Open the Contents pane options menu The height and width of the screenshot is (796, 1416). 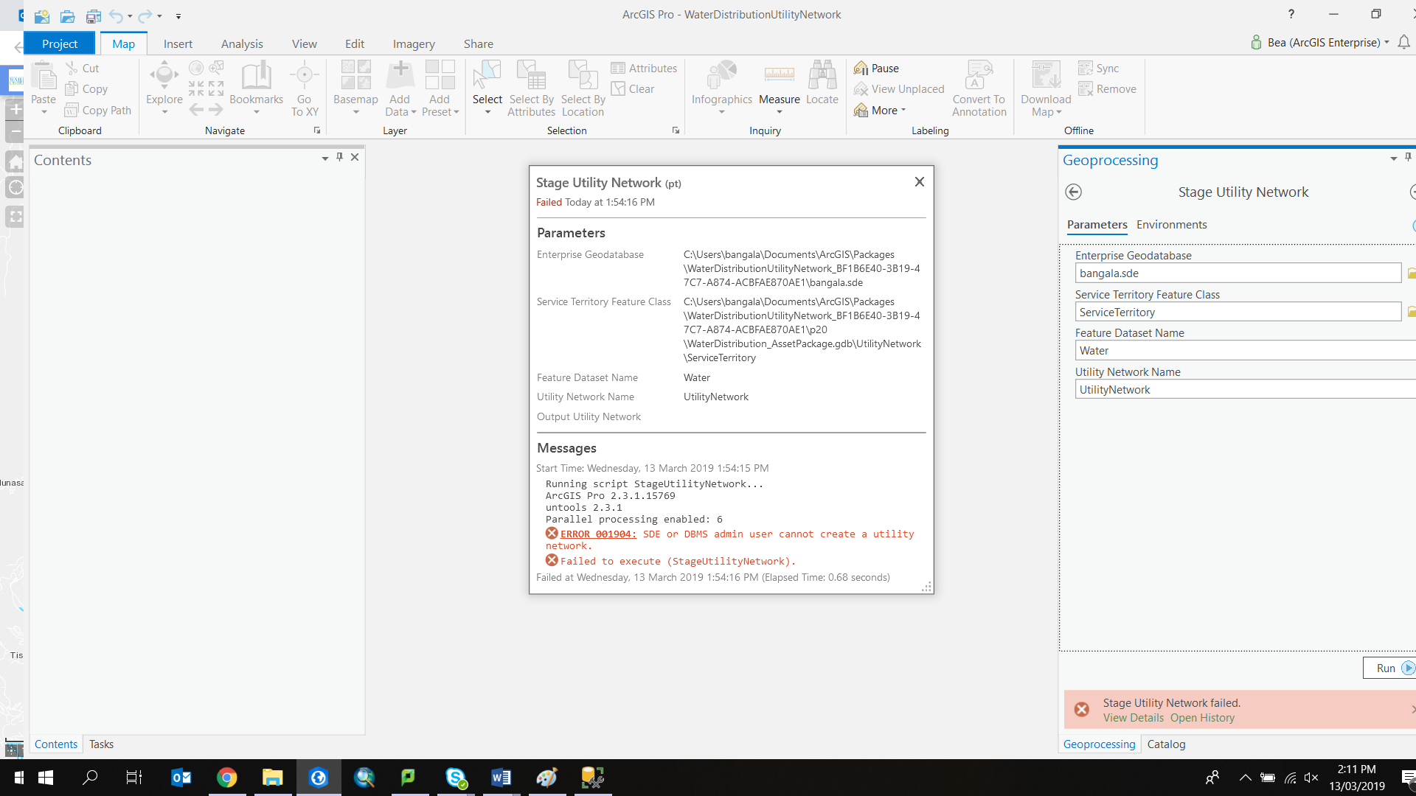pos(324,158)
